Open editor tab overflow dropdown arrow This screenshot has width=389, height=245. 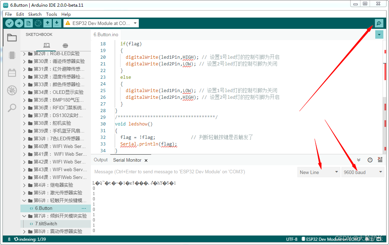379,35
